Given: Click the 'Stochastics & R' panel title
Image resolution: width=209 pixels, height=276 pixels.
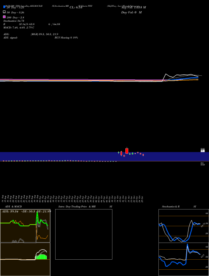Looking at the screenshot, I should [x=171, y=207].
